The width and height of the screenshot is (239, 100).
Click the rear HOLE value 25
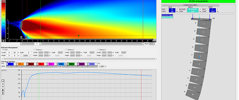(172, 9)
